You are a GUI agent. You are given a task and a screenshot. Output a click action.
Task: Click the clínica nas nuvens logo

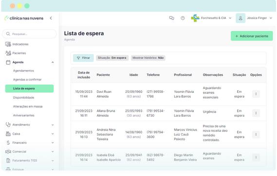pos(24,18)
